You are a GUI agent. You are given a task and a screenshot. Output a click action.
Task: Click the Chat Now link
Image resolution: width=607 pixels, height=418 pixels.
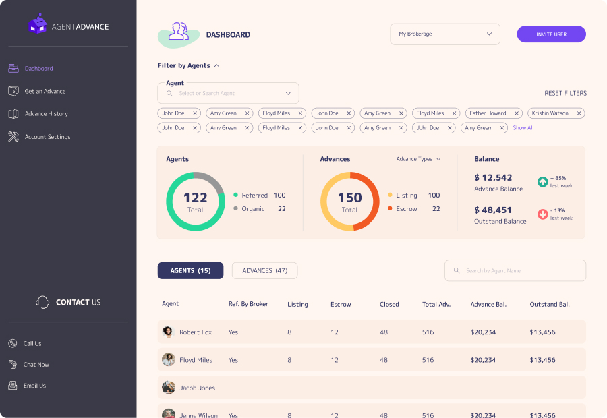pyautogui.click(x=36, y=365)
